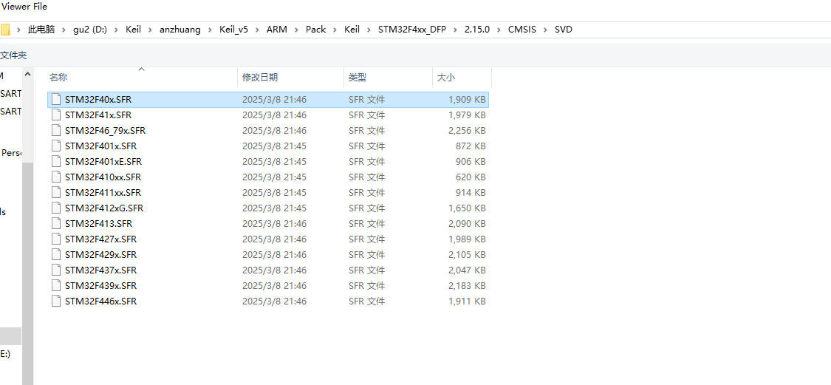This screenshot has height=385, width=831.
Task: Click the STM32F401xE.SFR file icon
Action: click(56, 161)
